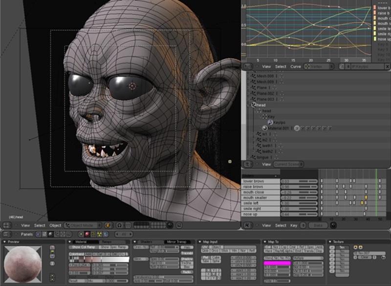The width and height of the screenshot is (391, 286).
Task: Click the Key shape icon in outliner
Action: [264, 117]
